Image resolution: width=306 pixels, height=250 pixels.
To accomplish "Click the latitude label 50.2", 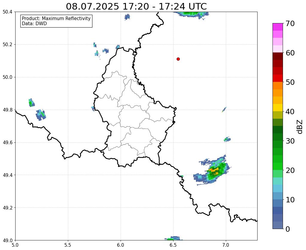I will pos(7,45).
